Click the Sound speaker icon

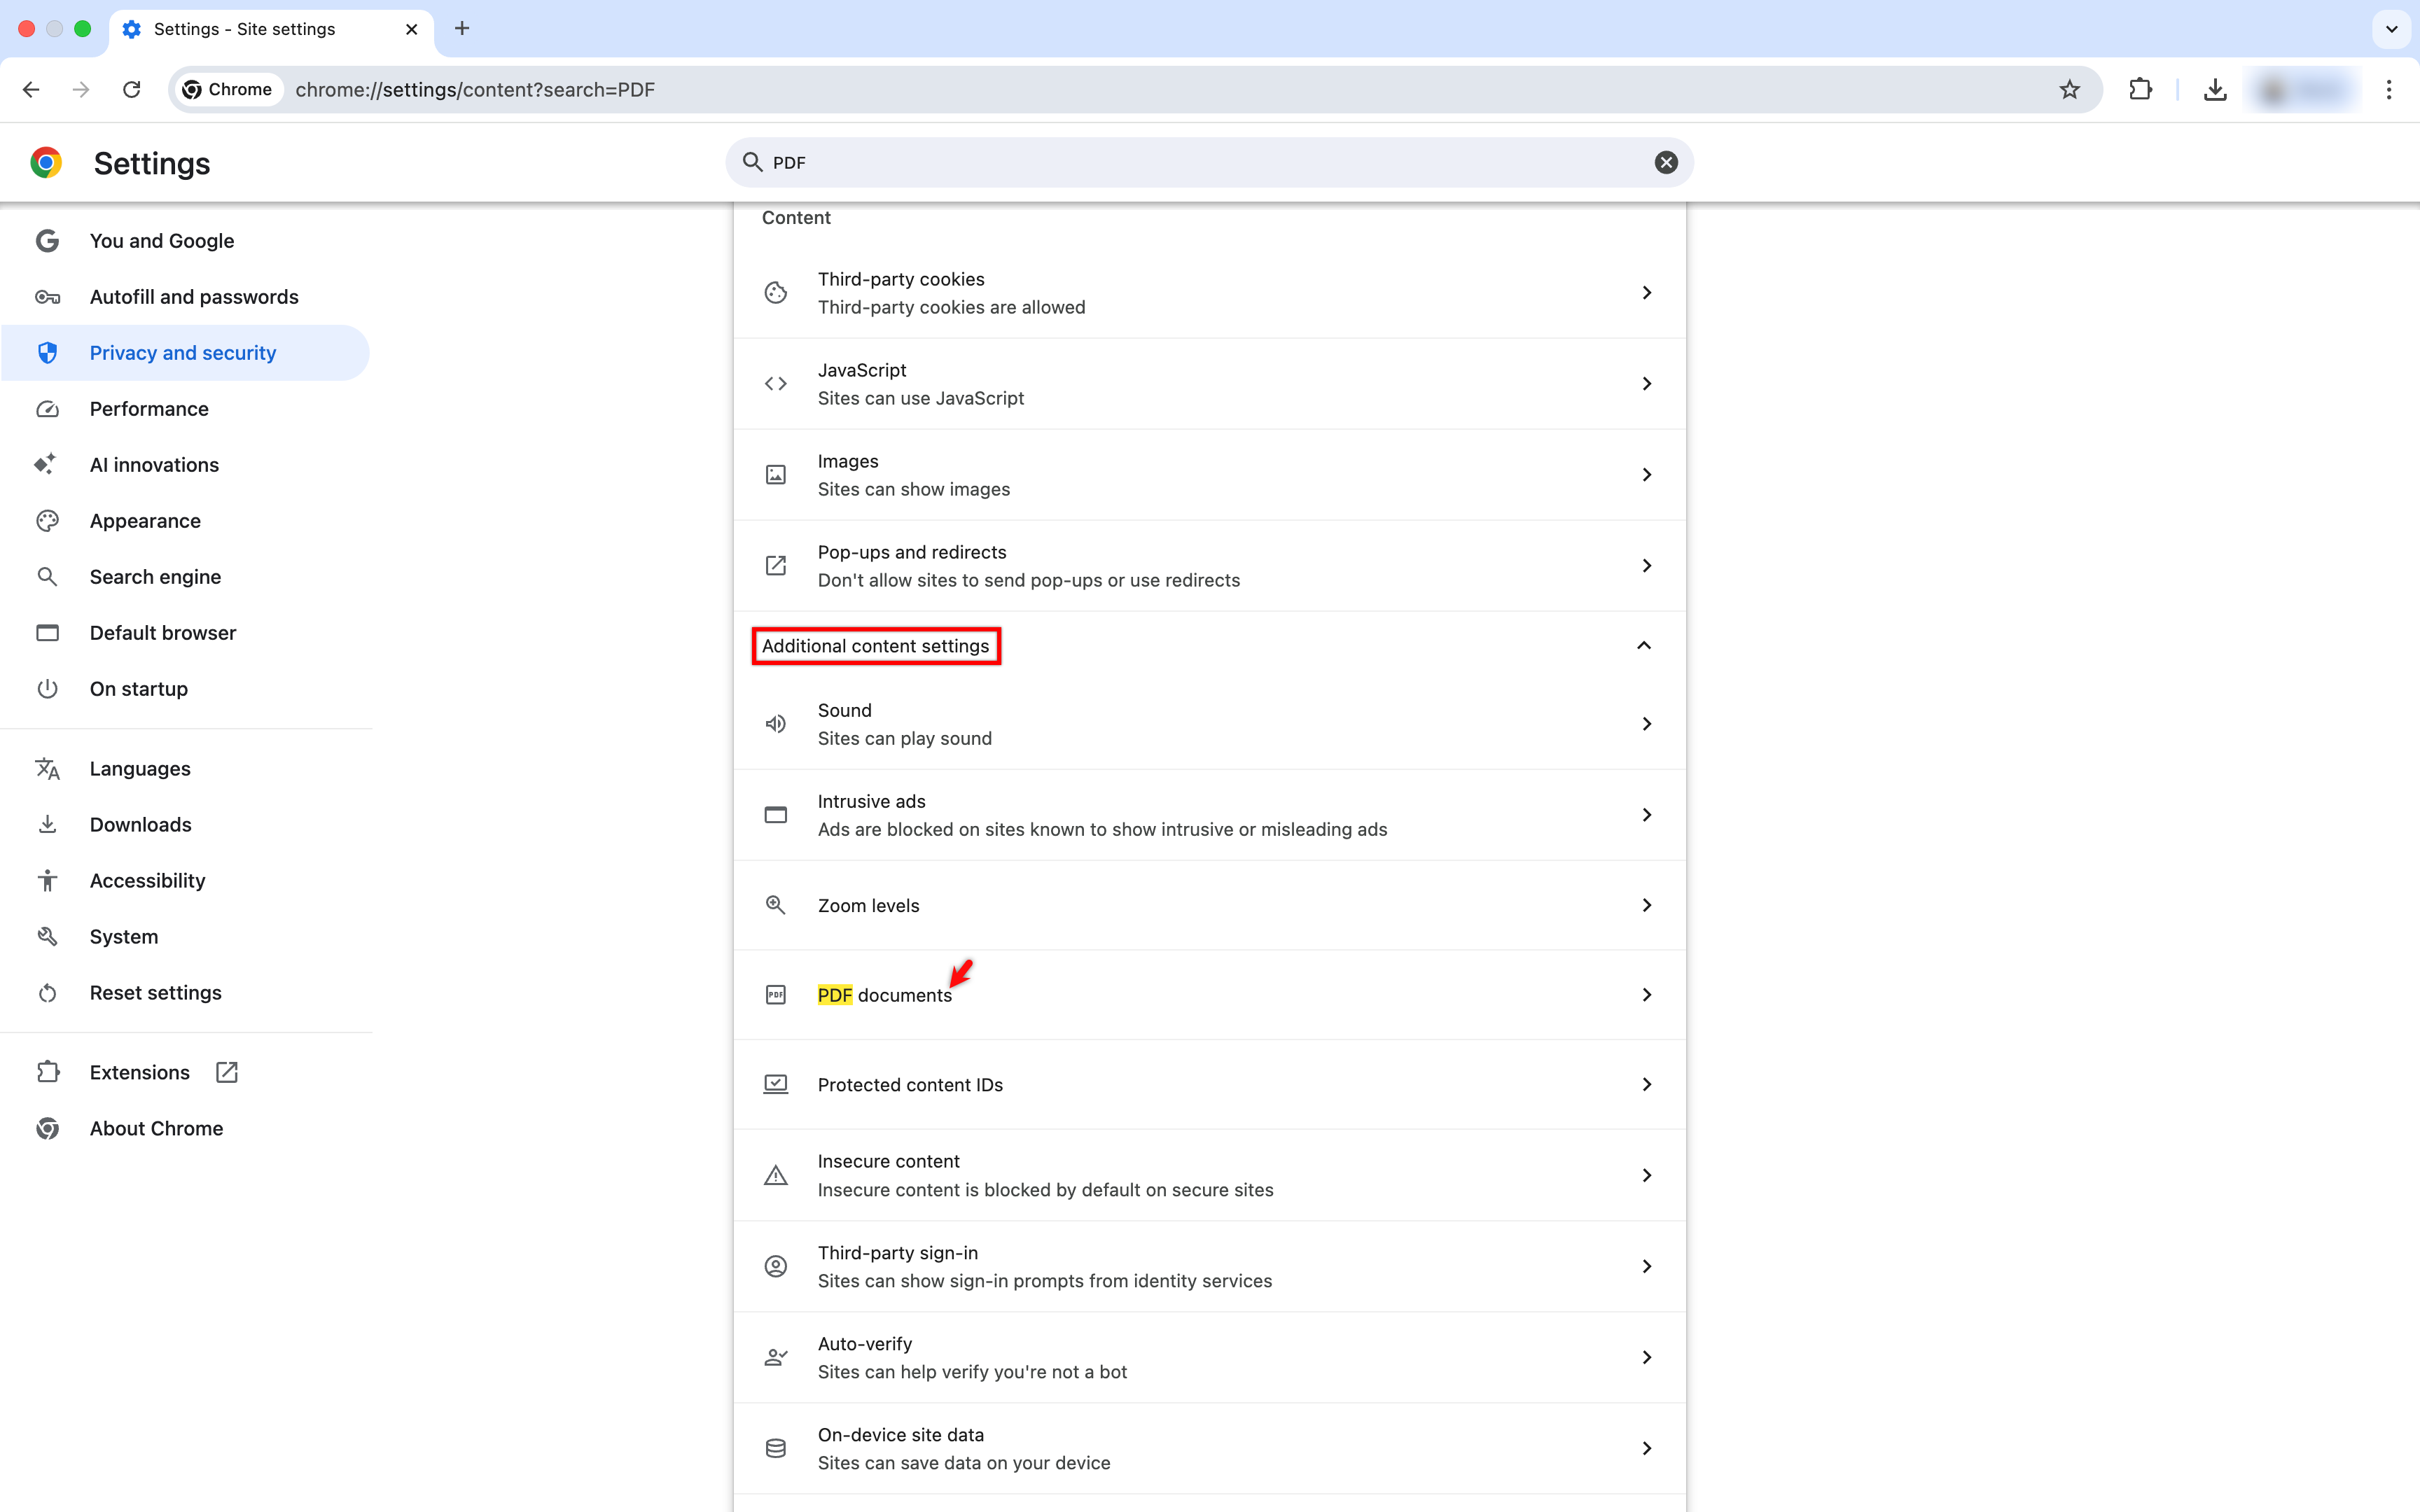(x=776, y=723)
